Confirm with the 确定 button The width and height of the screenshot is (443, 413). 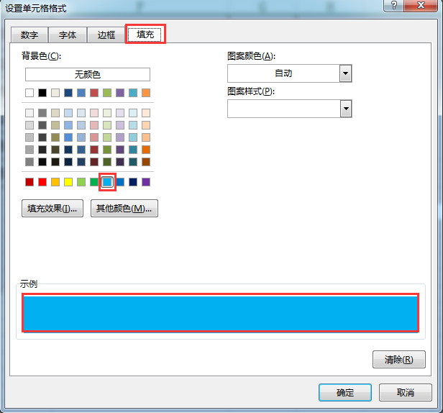tap(345, 392)
